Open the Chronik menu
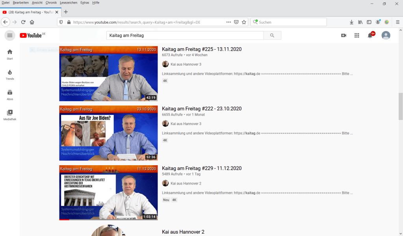The width and height of the screenshot is (403, 236). coord(51,3)
